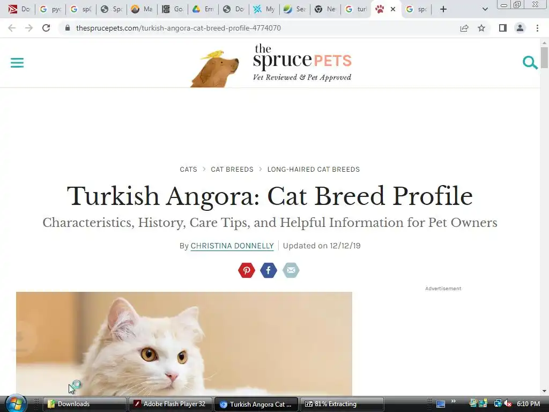Viewport: 549px width, 412px height.
Task: Show hidden taskbar toolbar items chevron
Action: pos(454,401)
